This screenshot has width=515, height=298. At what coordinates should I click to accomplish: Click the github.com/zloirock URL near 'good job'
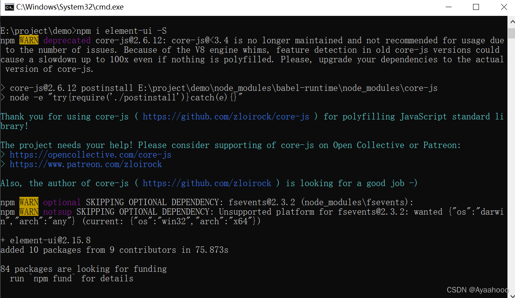207,183
